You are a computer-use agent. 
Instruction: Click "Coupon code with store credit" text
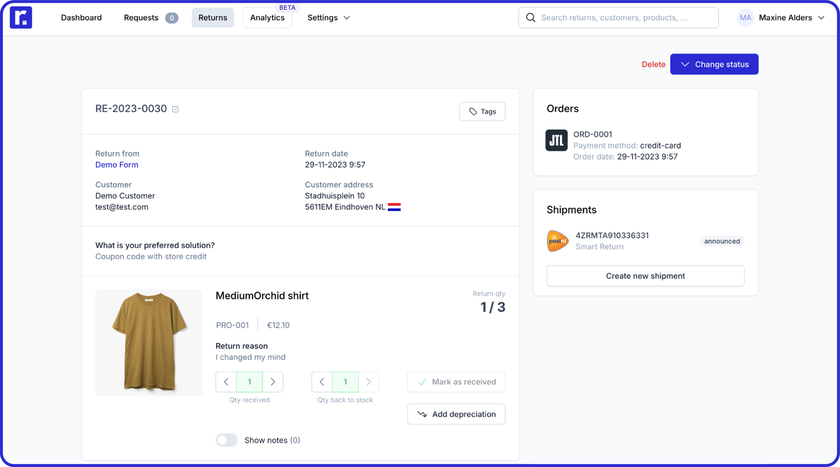[151, 257]
